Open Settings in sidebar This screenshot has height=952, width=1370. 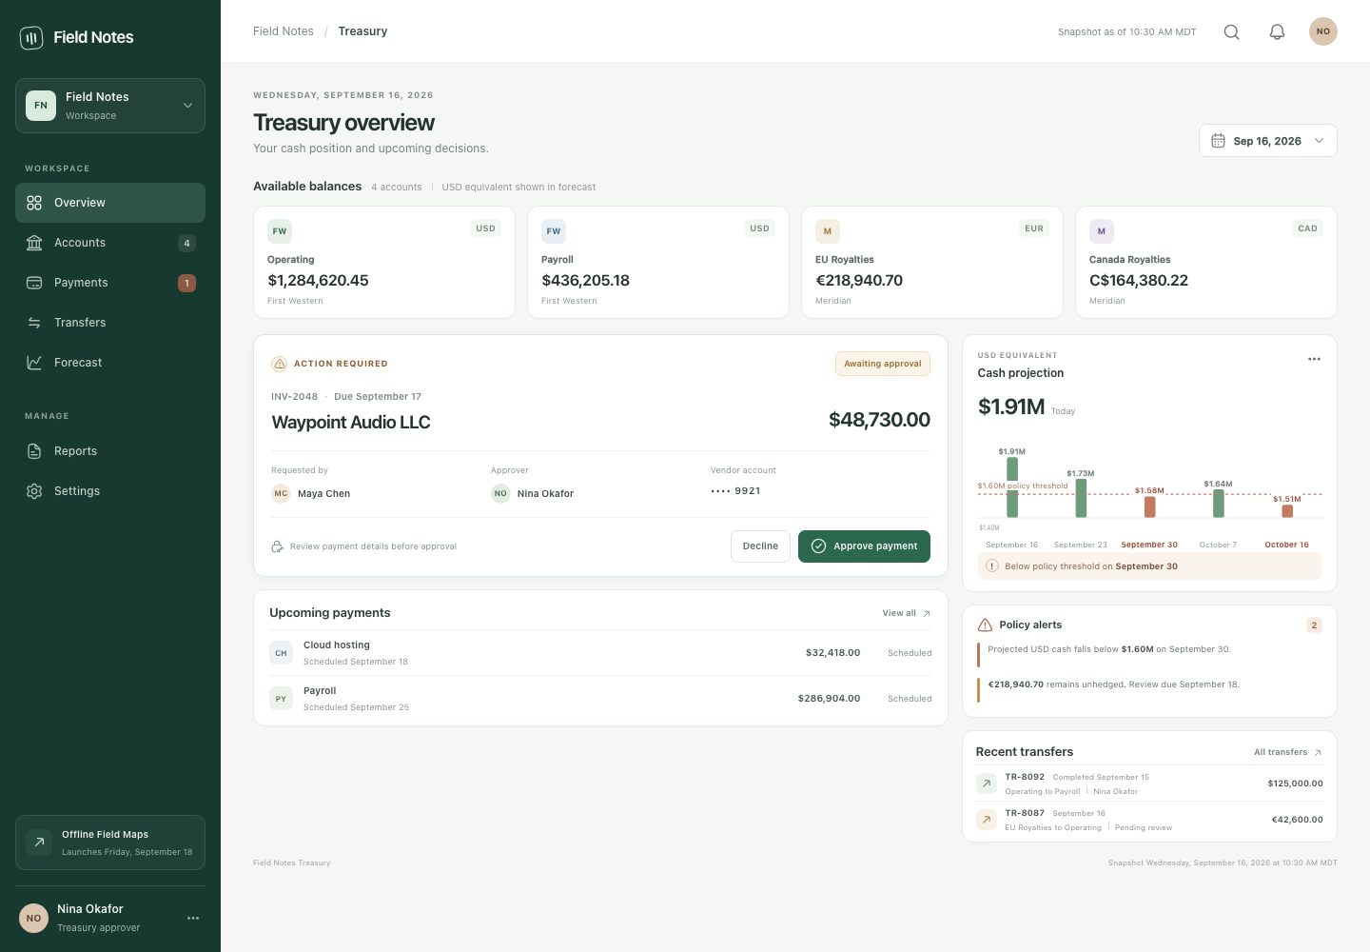click(x=110, y=491)
